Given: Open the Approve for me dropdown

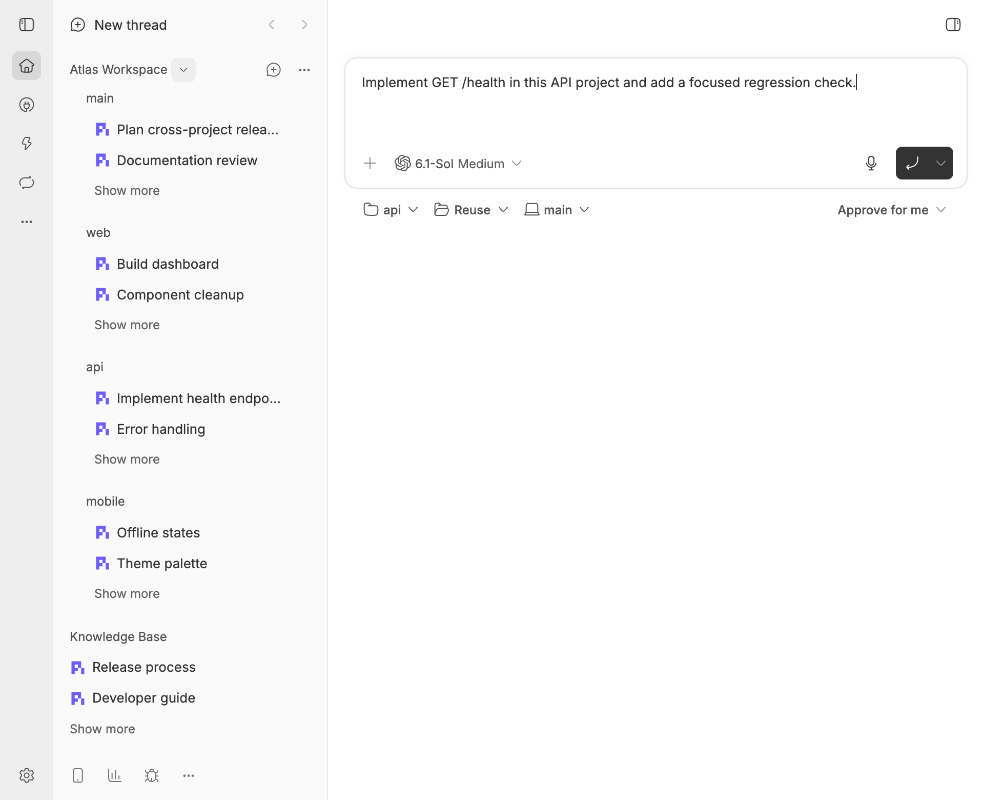Looking at the screenshot, I should (x=892, y=210).
